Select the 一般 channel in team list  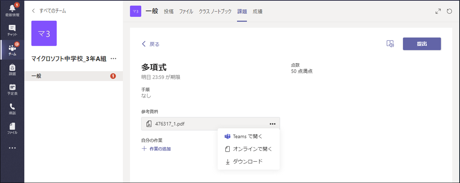(x=74, y=76)
